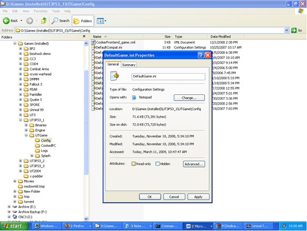Select the Logs folder icon in tree
307x231 pixels.
[37, 150]
